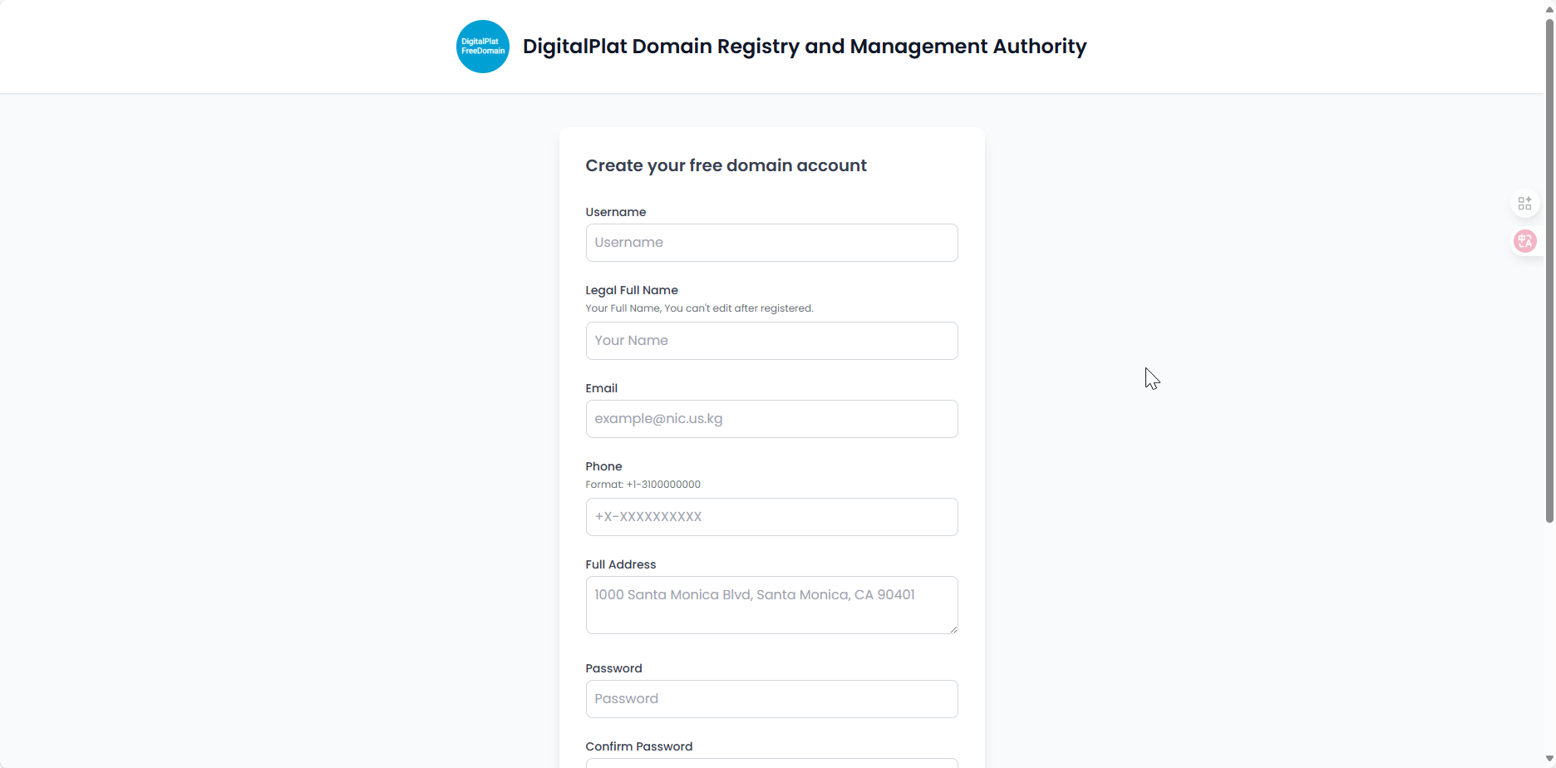Click the Full Address label
Screen dimensions: 1556x768
click(x=620, y=564)
